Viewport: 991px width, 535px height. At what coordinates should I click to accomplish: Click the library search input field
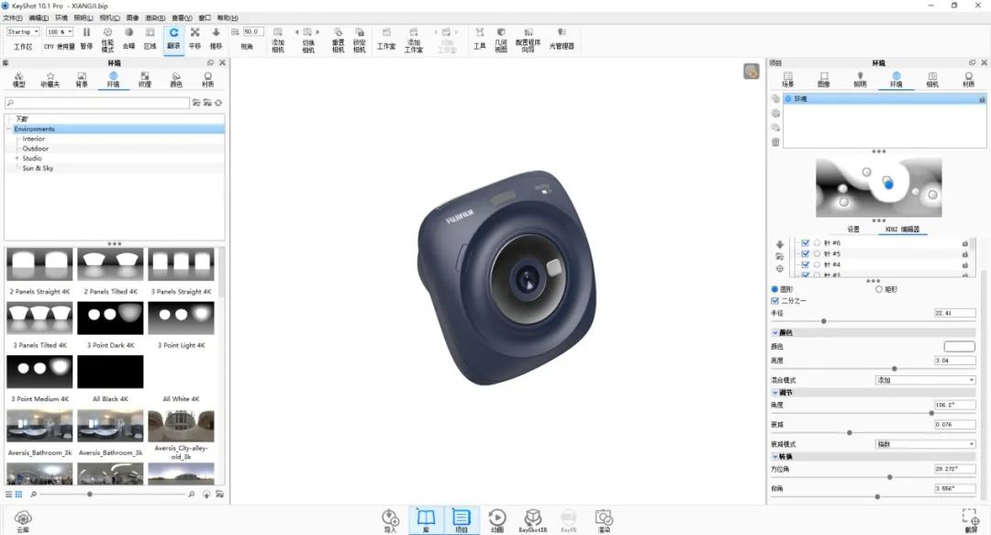click(x=97, y=103)
